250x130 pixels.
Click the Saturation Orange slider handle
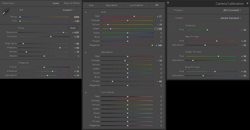125,61
